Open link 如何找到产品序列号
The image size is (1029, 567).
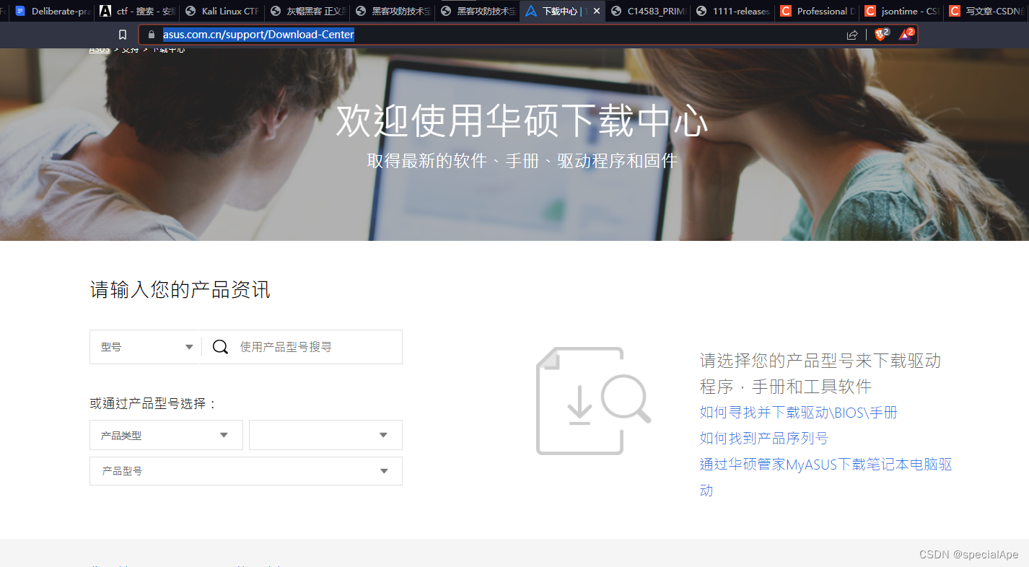[x=764, y=439]
